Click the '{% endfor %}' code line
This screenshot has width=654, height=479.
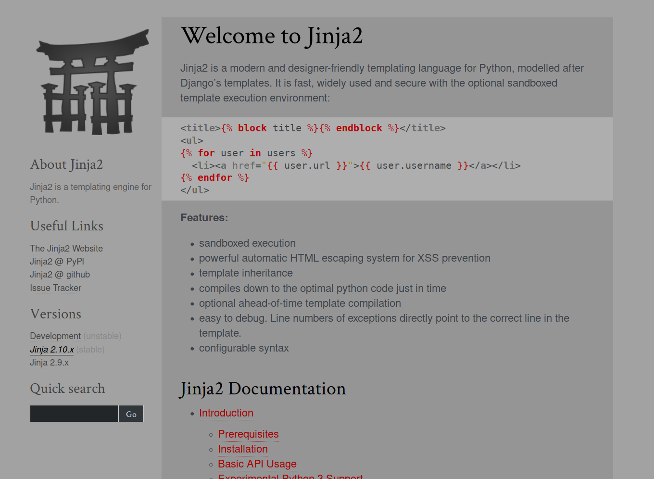tap(215, 178)
